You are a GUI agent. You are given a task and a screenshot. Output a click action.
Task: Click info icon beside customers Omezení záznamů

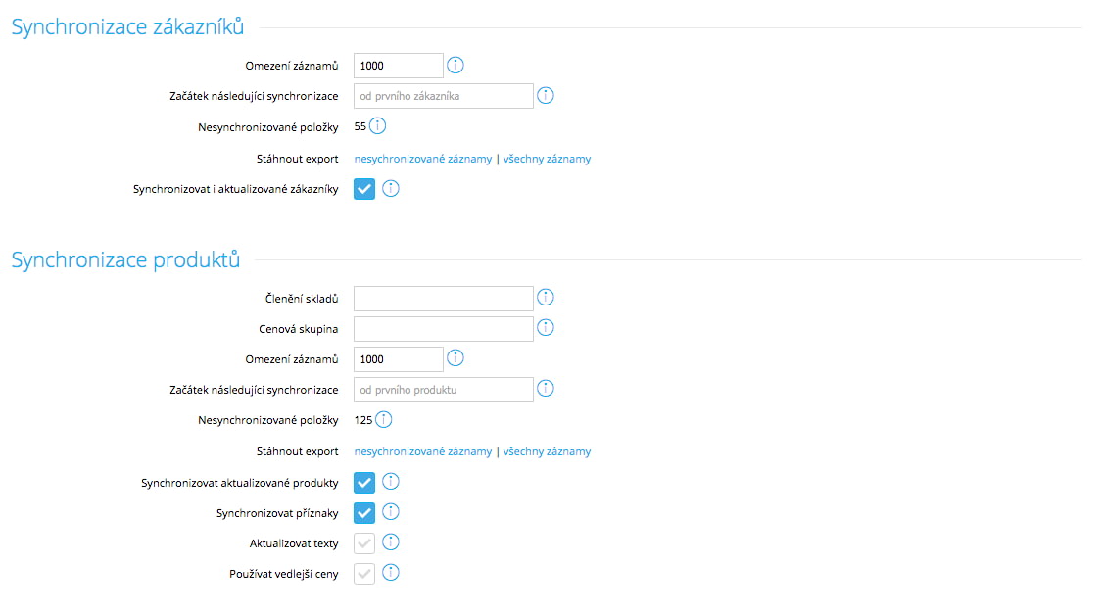coord(456,66)
